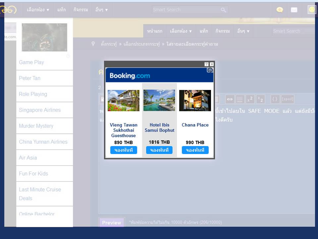Expand อื่นๆ in secondary nav
This screenshot has height=239, width=318.
click(x=243, y=31)
